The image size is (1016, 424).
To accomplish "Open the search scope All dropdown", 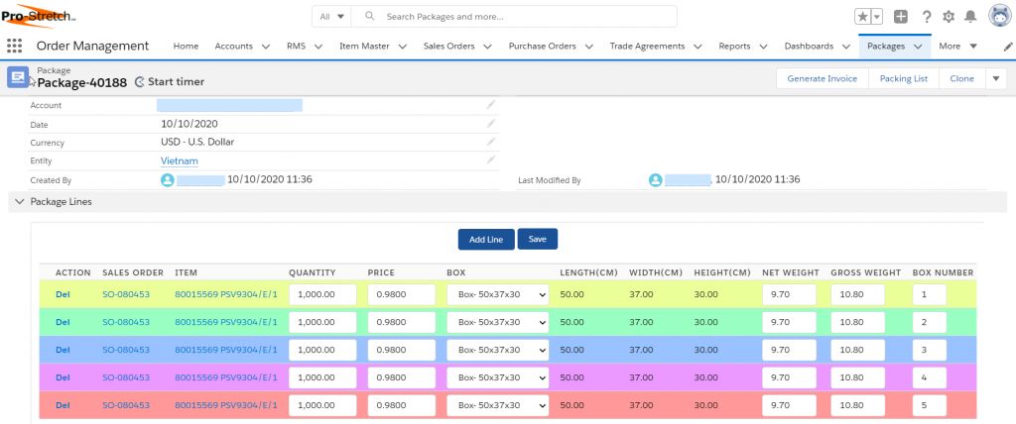I will point(331,17).
